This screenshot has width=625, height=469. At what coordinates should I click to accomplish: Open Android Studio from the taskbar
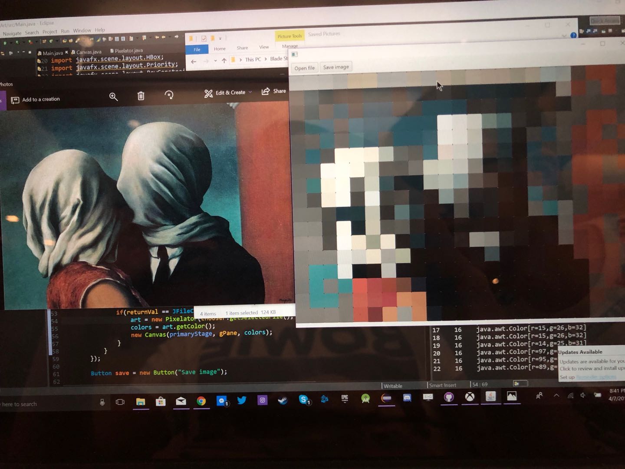pyautogui.click(x=365, y=398)
